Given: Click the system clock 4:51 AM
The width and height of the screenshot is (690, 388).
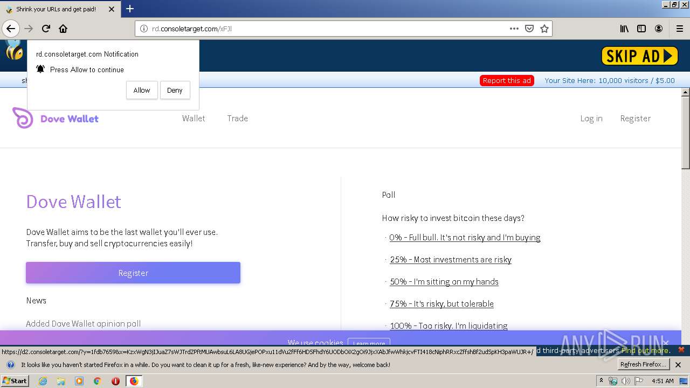Looking at the screenshot, I should click(x=663, y=381).
